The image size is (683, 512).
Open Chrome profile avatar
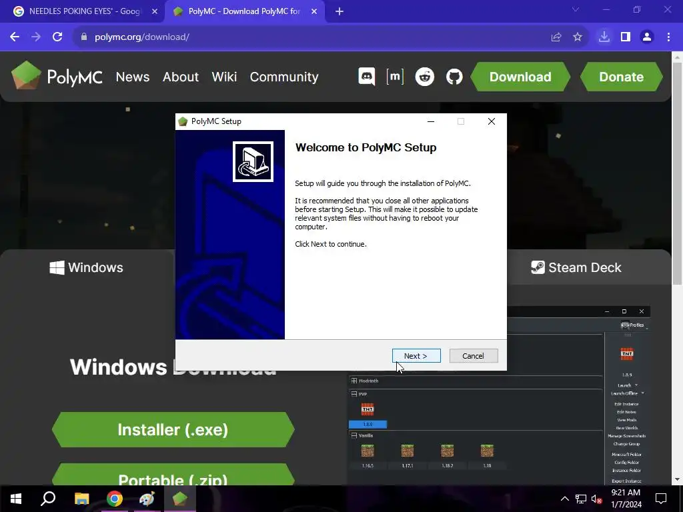click(647, 37)
